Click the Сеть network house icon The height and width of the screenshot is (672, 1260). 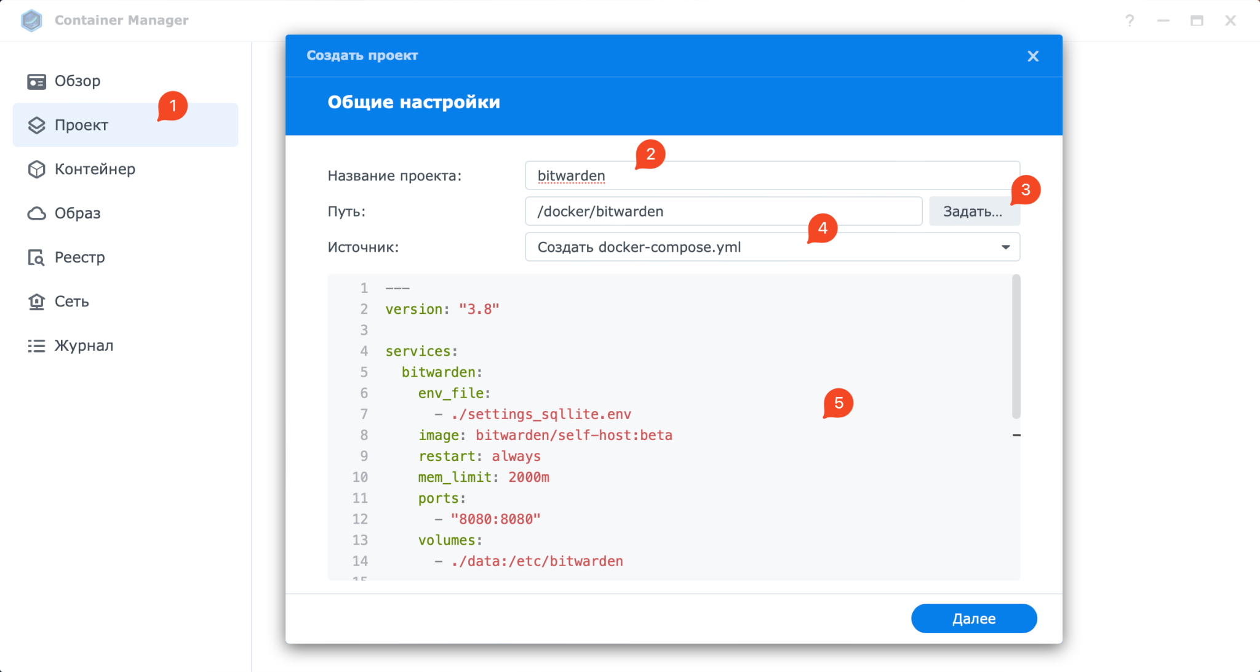coord(36,302)
